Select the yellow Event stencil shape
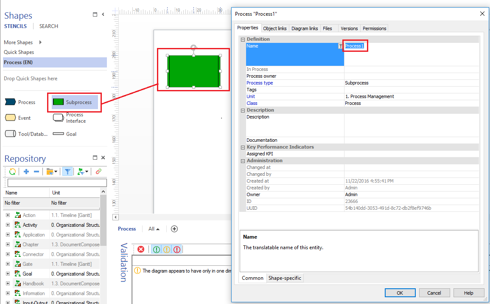The image size is (490, 304). click(x=10, y=118)
